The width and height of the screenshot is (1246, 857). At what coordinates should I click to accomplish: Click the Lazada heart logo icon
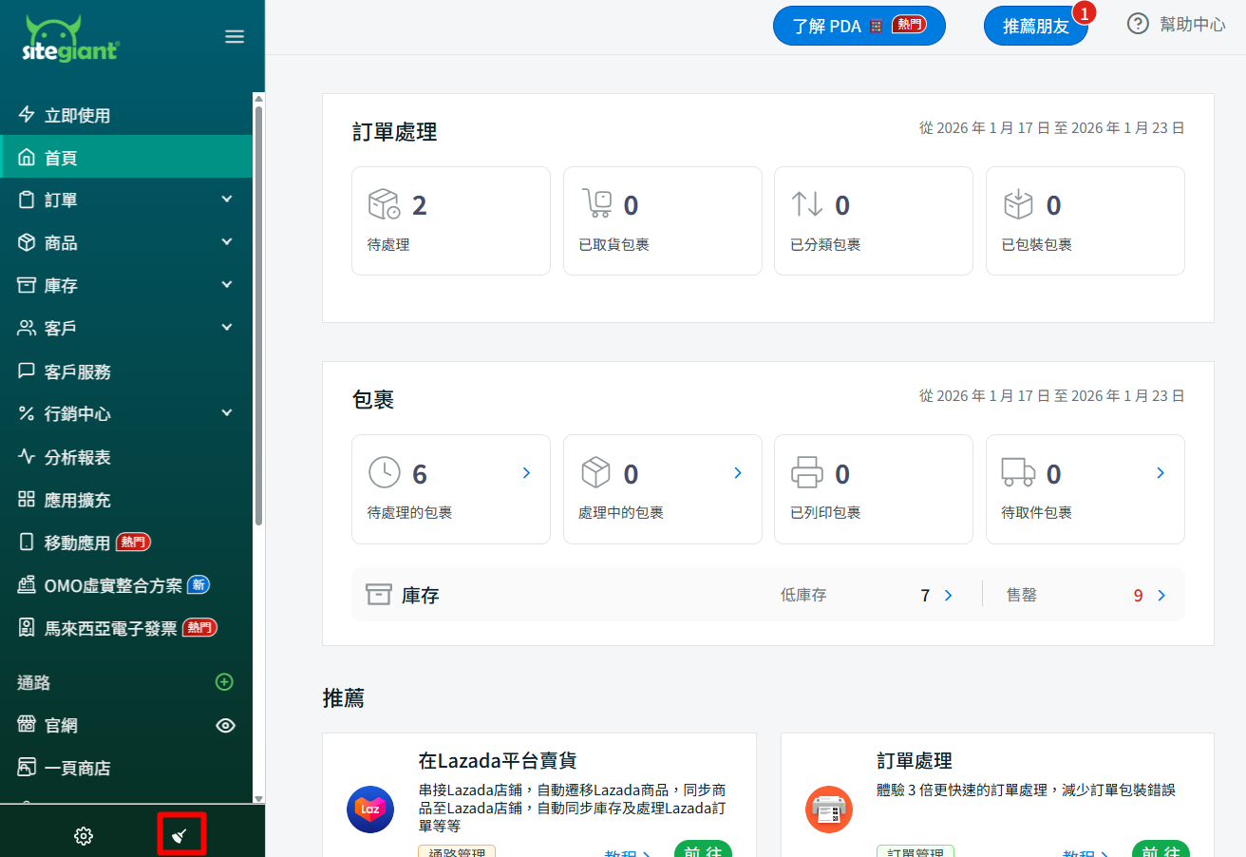pyautogui.click(x=370, y=809)
